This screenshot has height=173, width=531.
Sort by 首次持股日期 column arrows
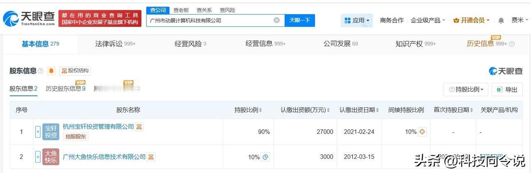pos(472,110)
